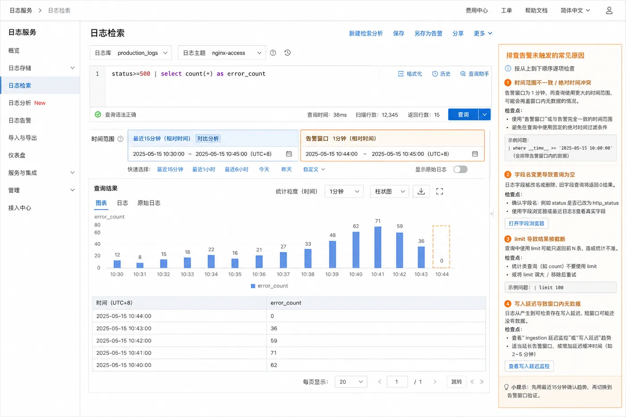The image size is (626, 417).
Task: Click 新建检索分析 link
Action: tap(366, 34)
